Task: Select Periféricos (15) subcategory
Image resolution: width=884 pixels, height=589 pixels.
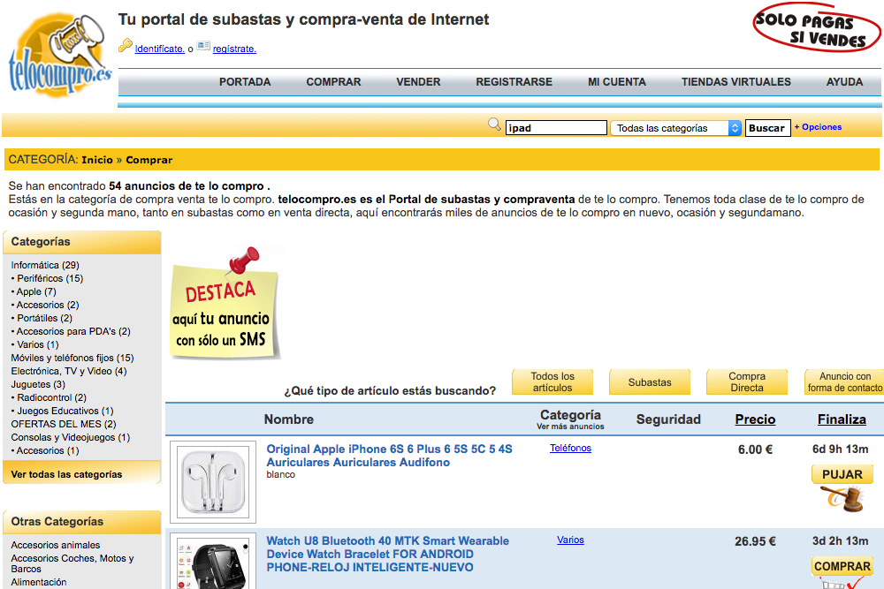Action: coord(50,279)
